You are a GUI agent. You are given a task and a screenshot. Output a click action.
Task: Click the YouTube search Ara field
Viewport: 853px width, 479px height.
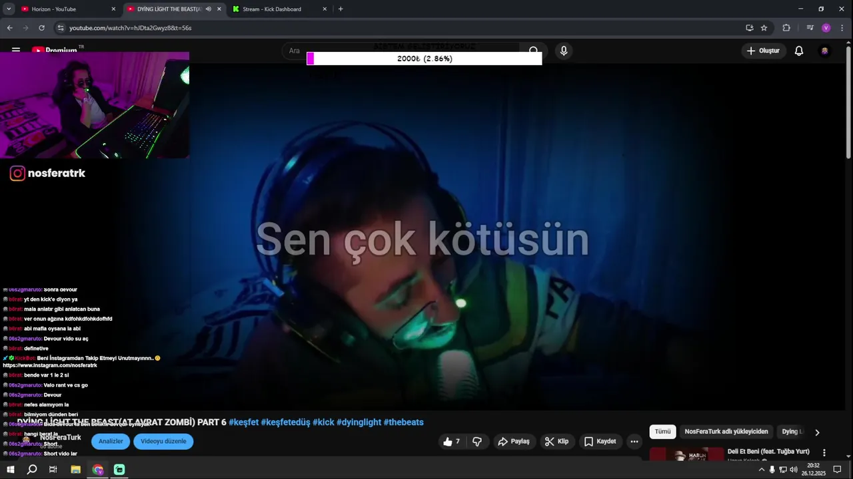400,51
